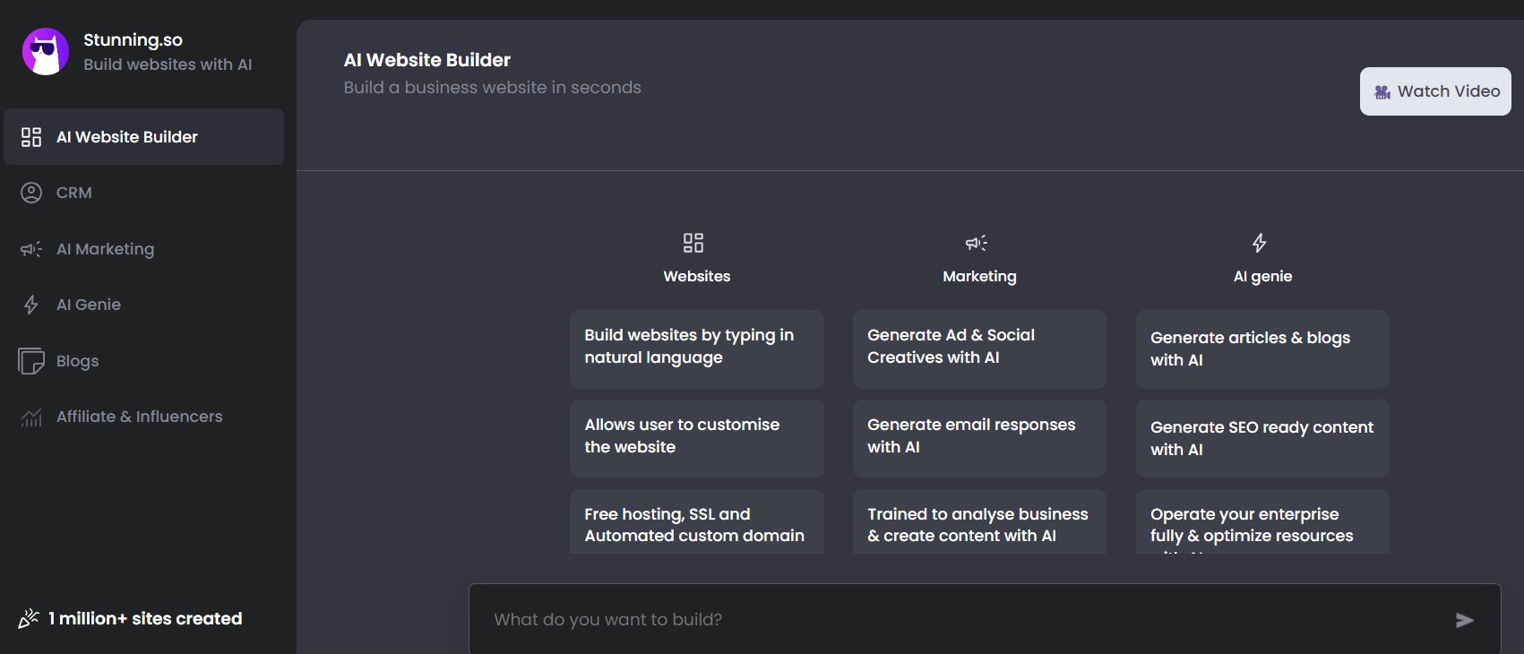Open the CRM menu item

pos(74,193)
